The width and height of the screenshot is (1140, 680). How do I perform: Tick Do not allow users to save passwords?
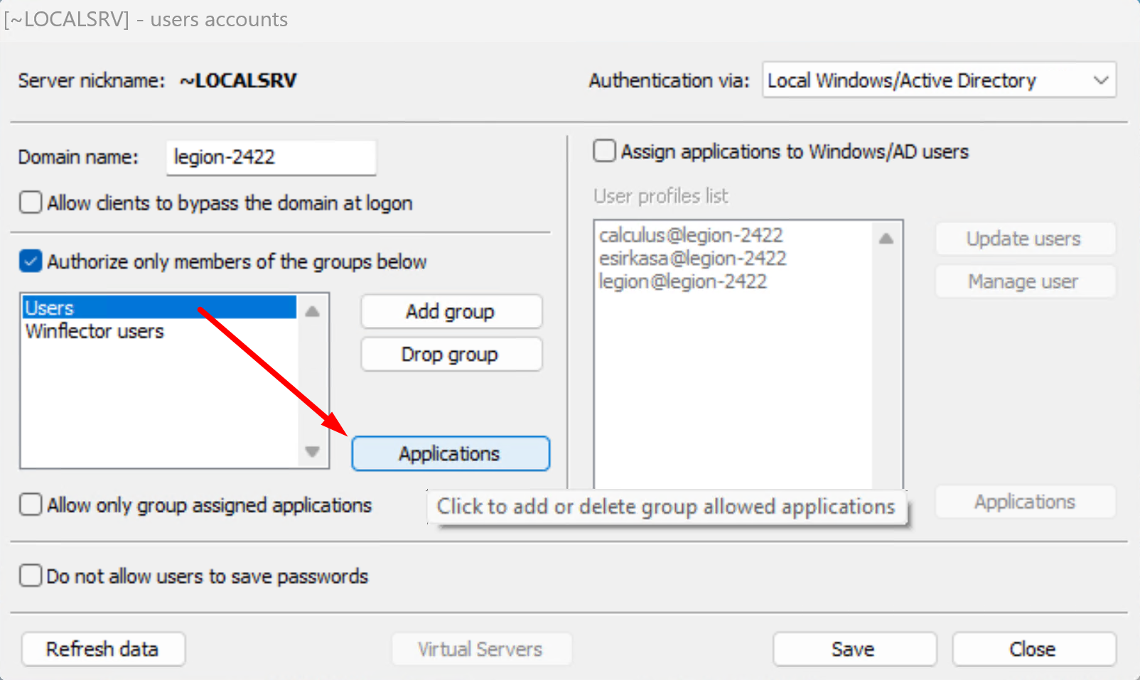click(x=31, y=576)
